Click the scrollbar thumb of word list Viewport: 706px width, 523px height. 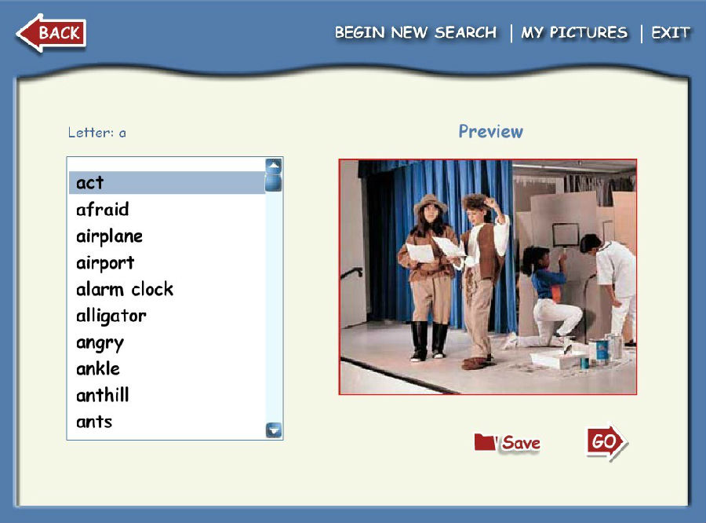(x=273, y=183)
